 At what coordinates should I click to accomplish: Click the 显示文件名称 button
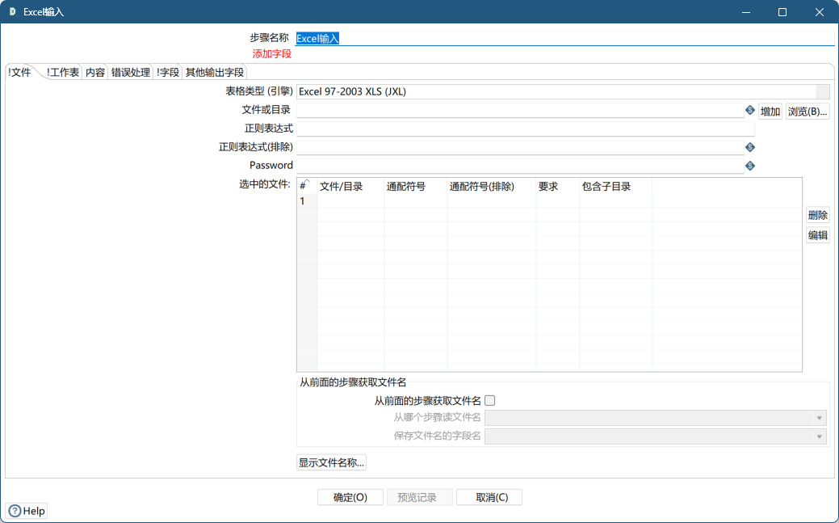[x=331, y=462]
